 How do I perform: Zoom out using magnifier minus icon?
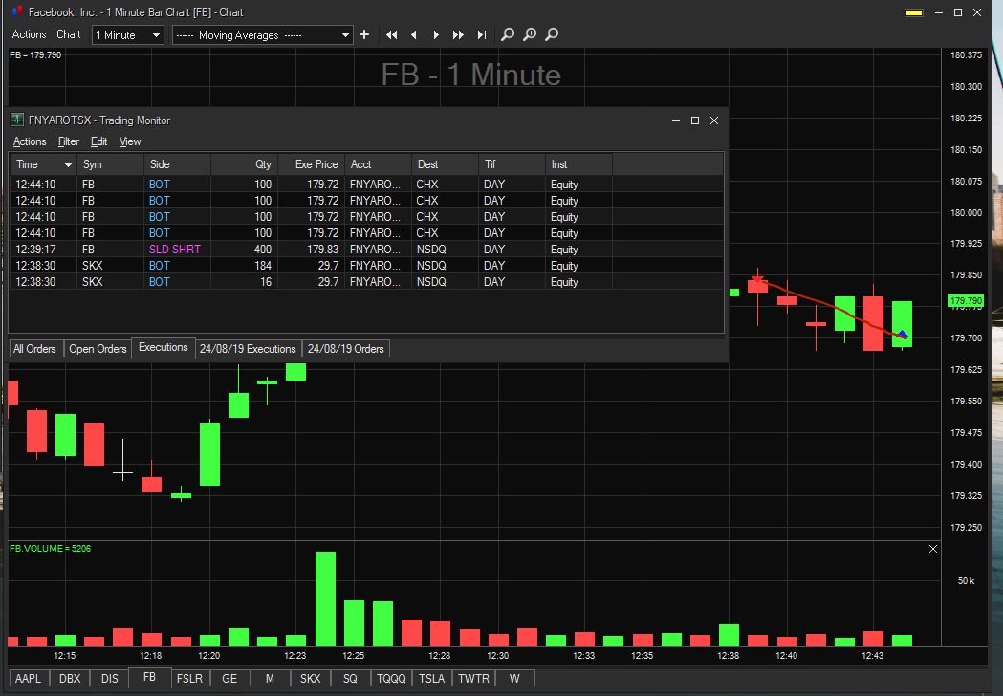point(552,34)
